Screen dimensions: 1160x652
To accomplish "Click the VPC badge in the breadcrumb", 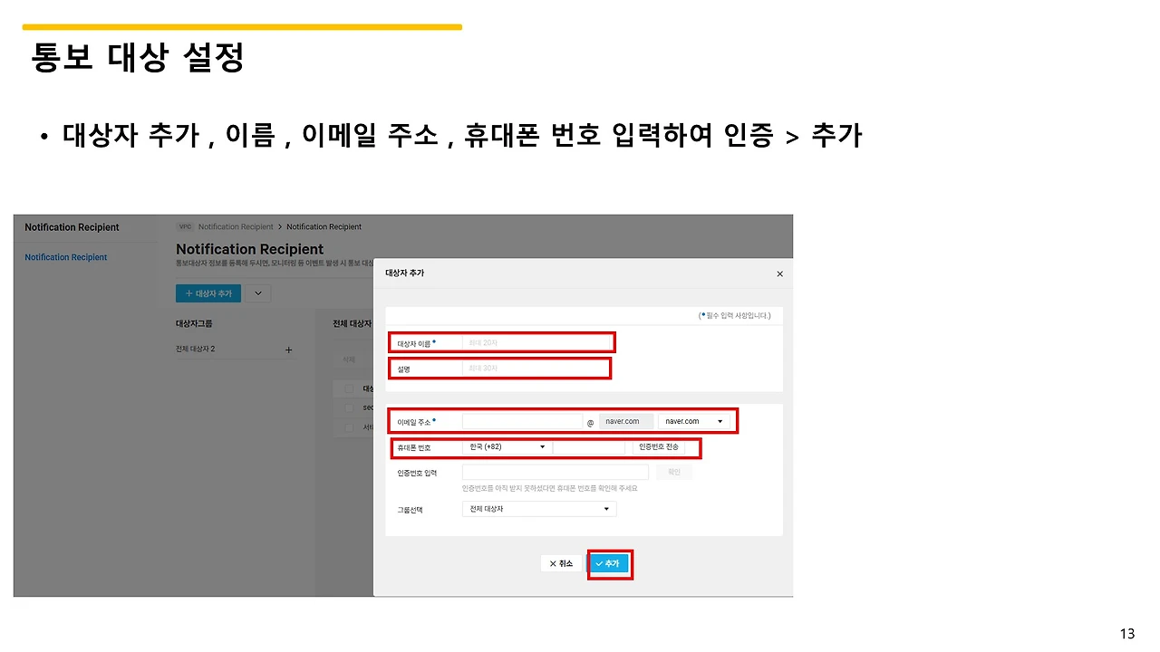I will pos(185,226).
